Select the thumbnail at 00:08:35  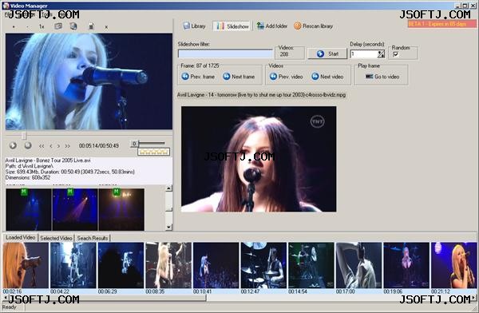(168, 265)
